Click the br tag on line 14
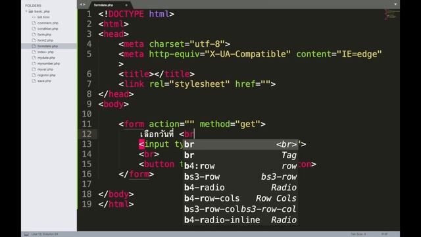Image resolution: width=421 pixels, height=237 pixels. point(149,154)
